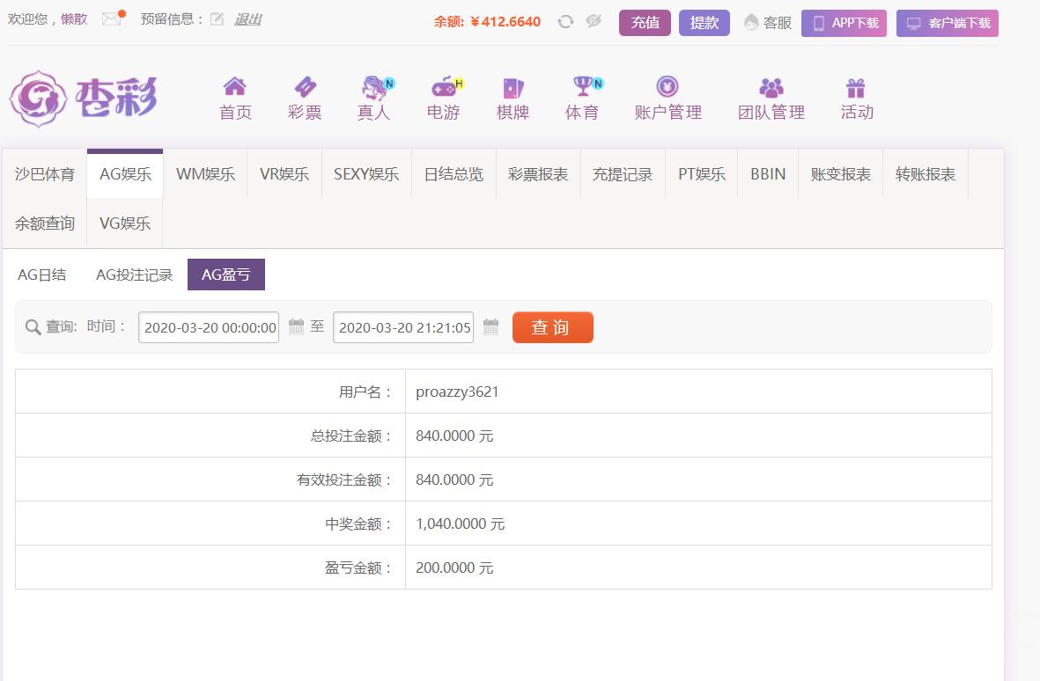The image size is (1040, 681).
Task: Click the reserved info edit icon
Action: coord(217,19)
